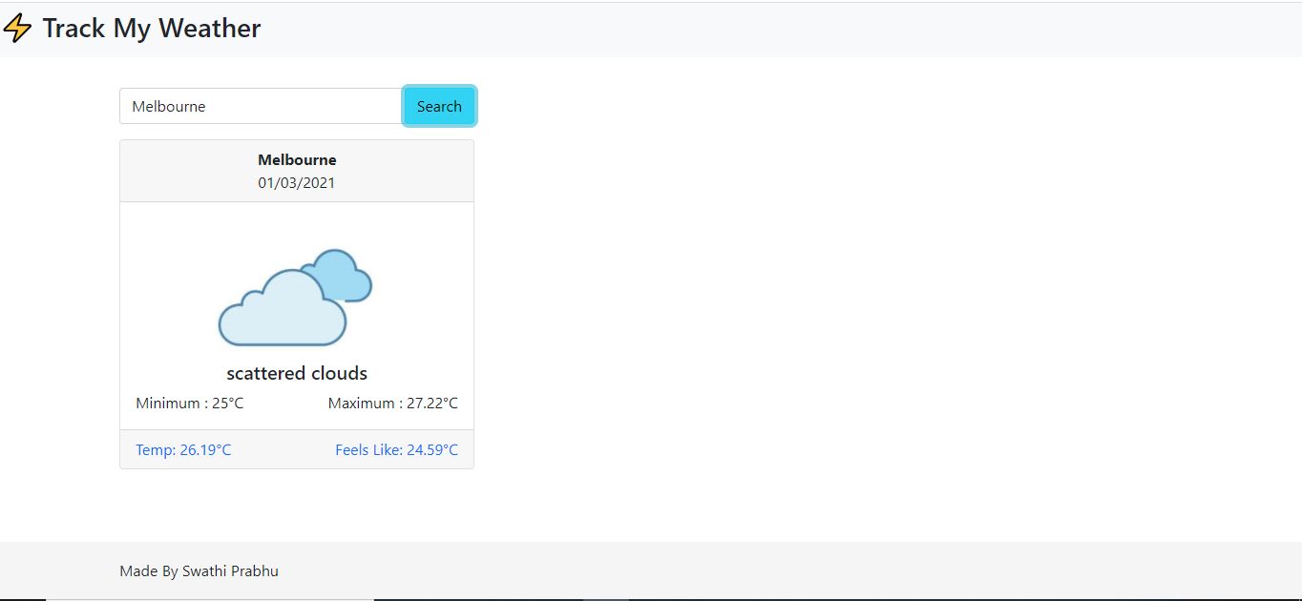Click the "scattered clouds" description text

297,373
